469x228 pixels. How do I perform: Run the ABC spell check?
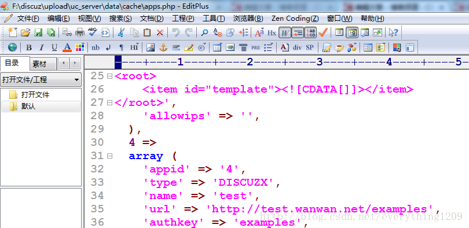(93, 32)
